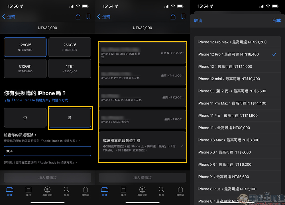Screen dimensions: 285x205
Task: Choose 是 for trade-in question
Action: (70, 118)
